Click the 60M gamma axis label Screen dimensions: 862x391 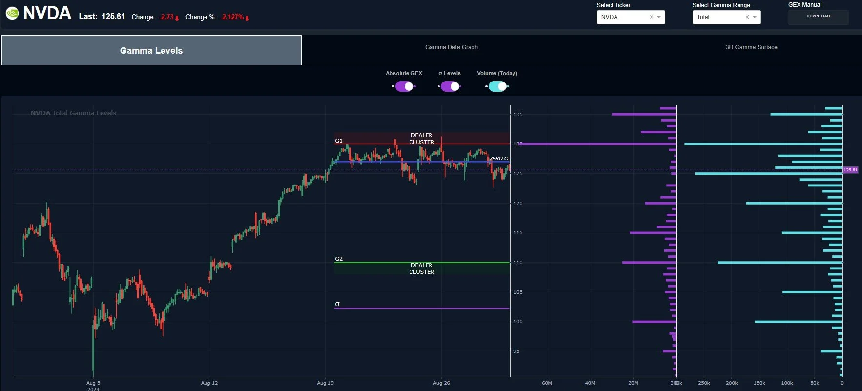click(x=547, y=383)
